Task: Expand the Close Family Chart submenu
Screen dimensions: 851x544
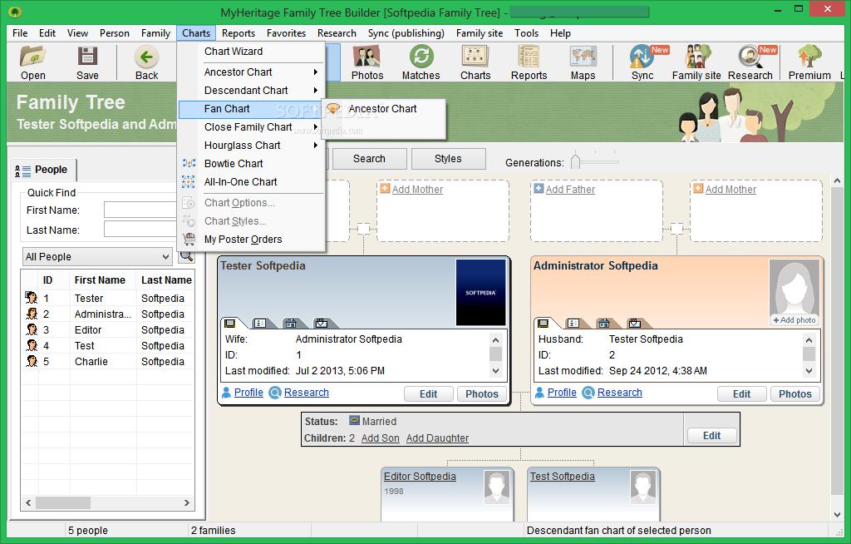Action: pos(253,126)
